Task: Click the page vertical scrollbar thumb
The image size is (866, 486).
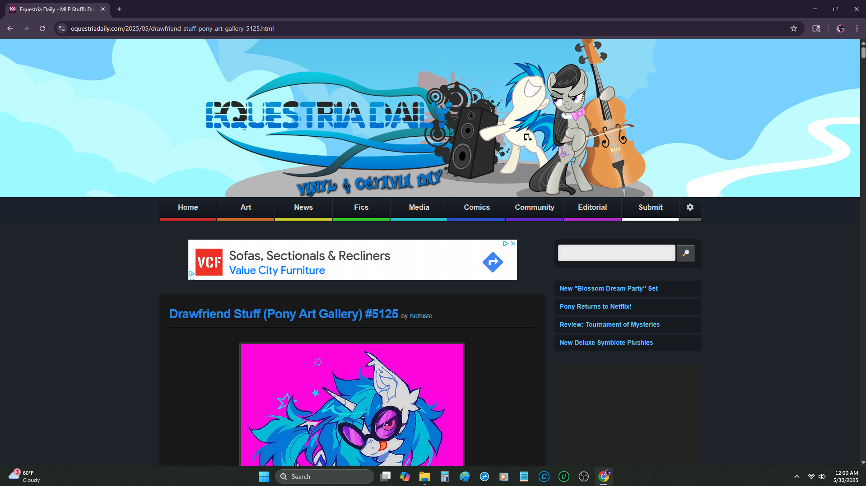Action: point(863,52)
